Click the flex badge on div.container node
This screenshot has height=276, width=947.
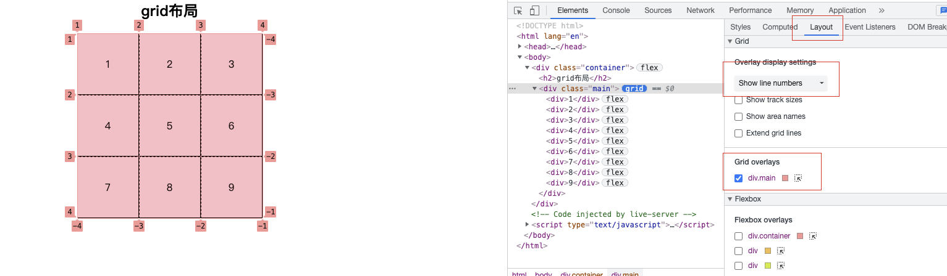point(650,68)
